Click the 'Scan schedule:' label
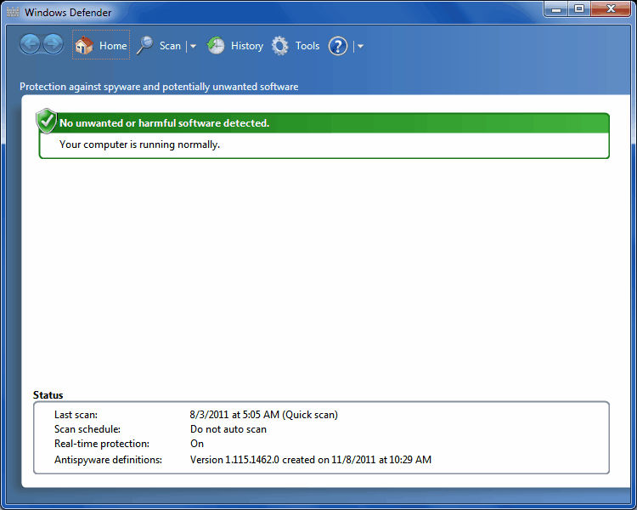 click(x=87, y=429)
